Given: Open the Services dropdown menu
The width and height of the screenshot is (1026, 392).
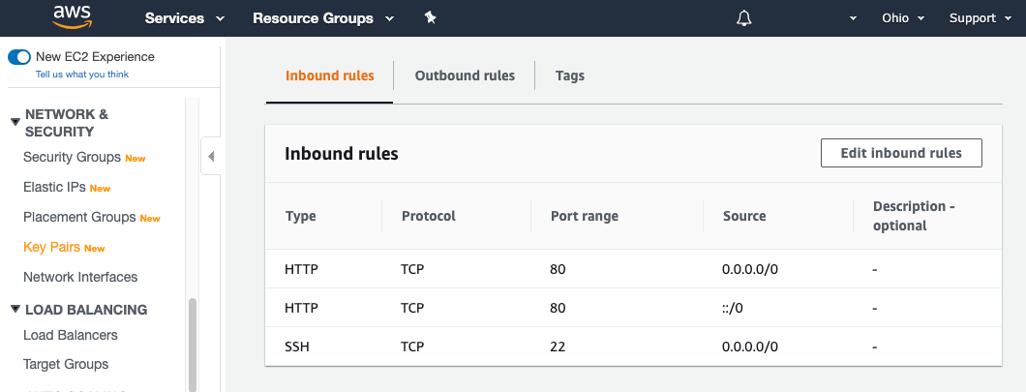Looking at the screenshot, I should point(184,18).
